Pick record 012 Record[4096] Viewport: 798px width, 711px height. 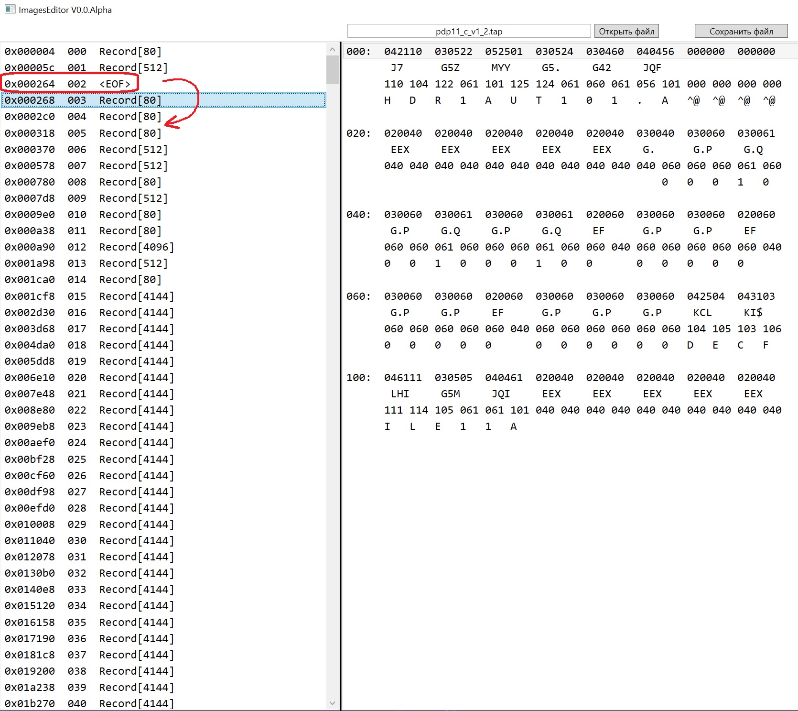pos(89,247)
